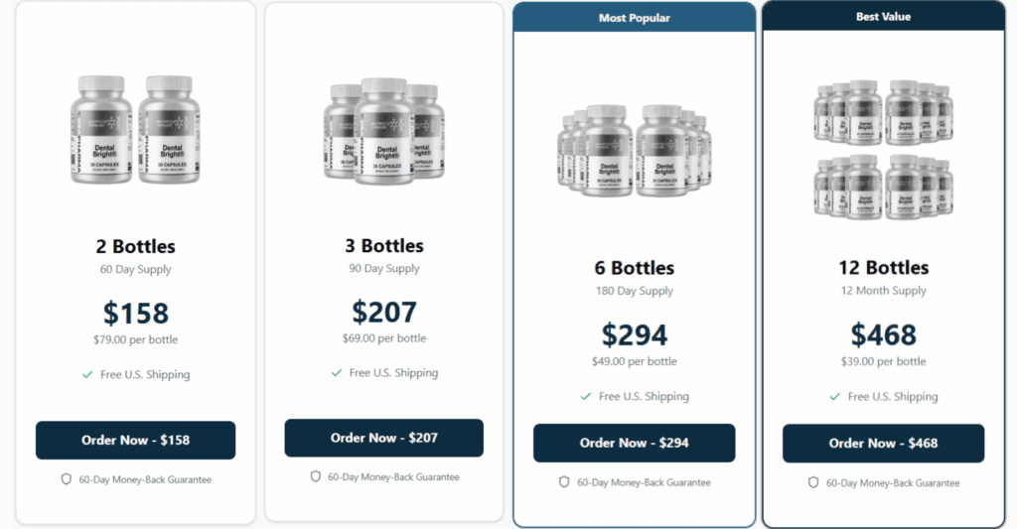Click the $294 price text
This screenshot has height=529, width=1017.
635,335
